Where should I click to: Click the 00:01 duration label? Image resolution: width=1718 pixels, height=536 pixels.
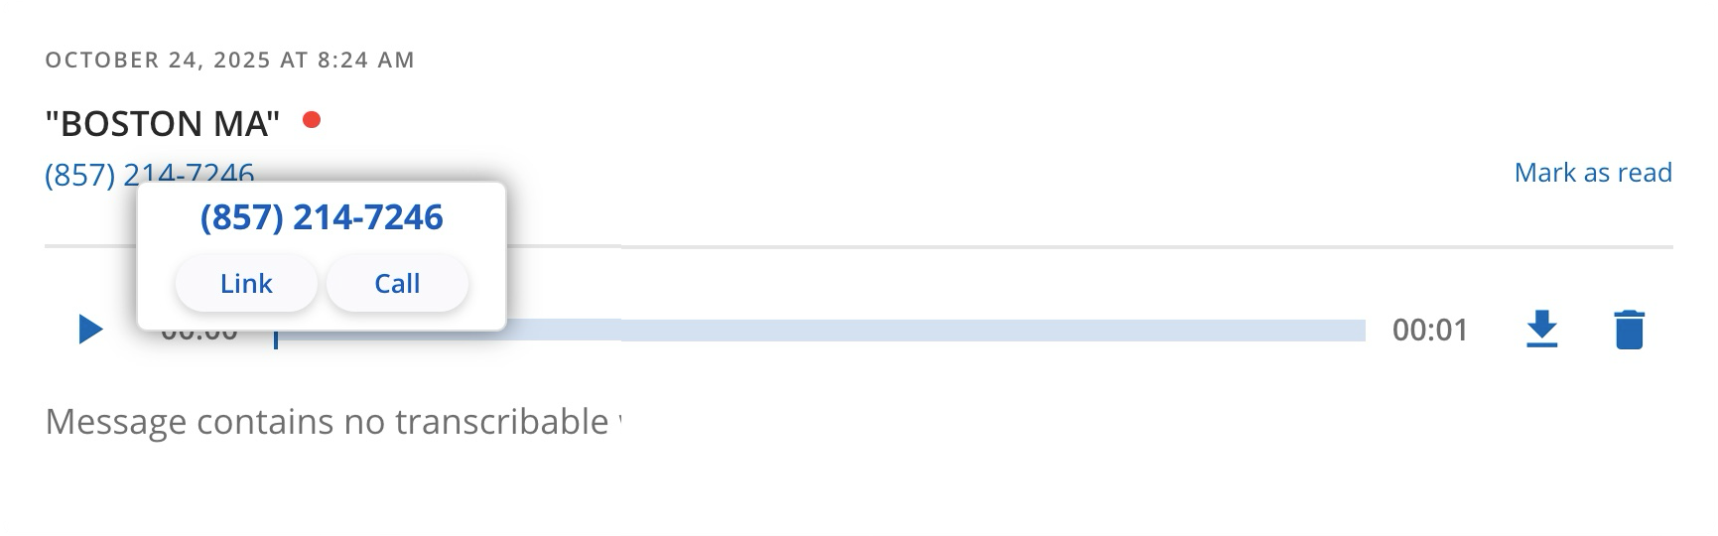1429,330
